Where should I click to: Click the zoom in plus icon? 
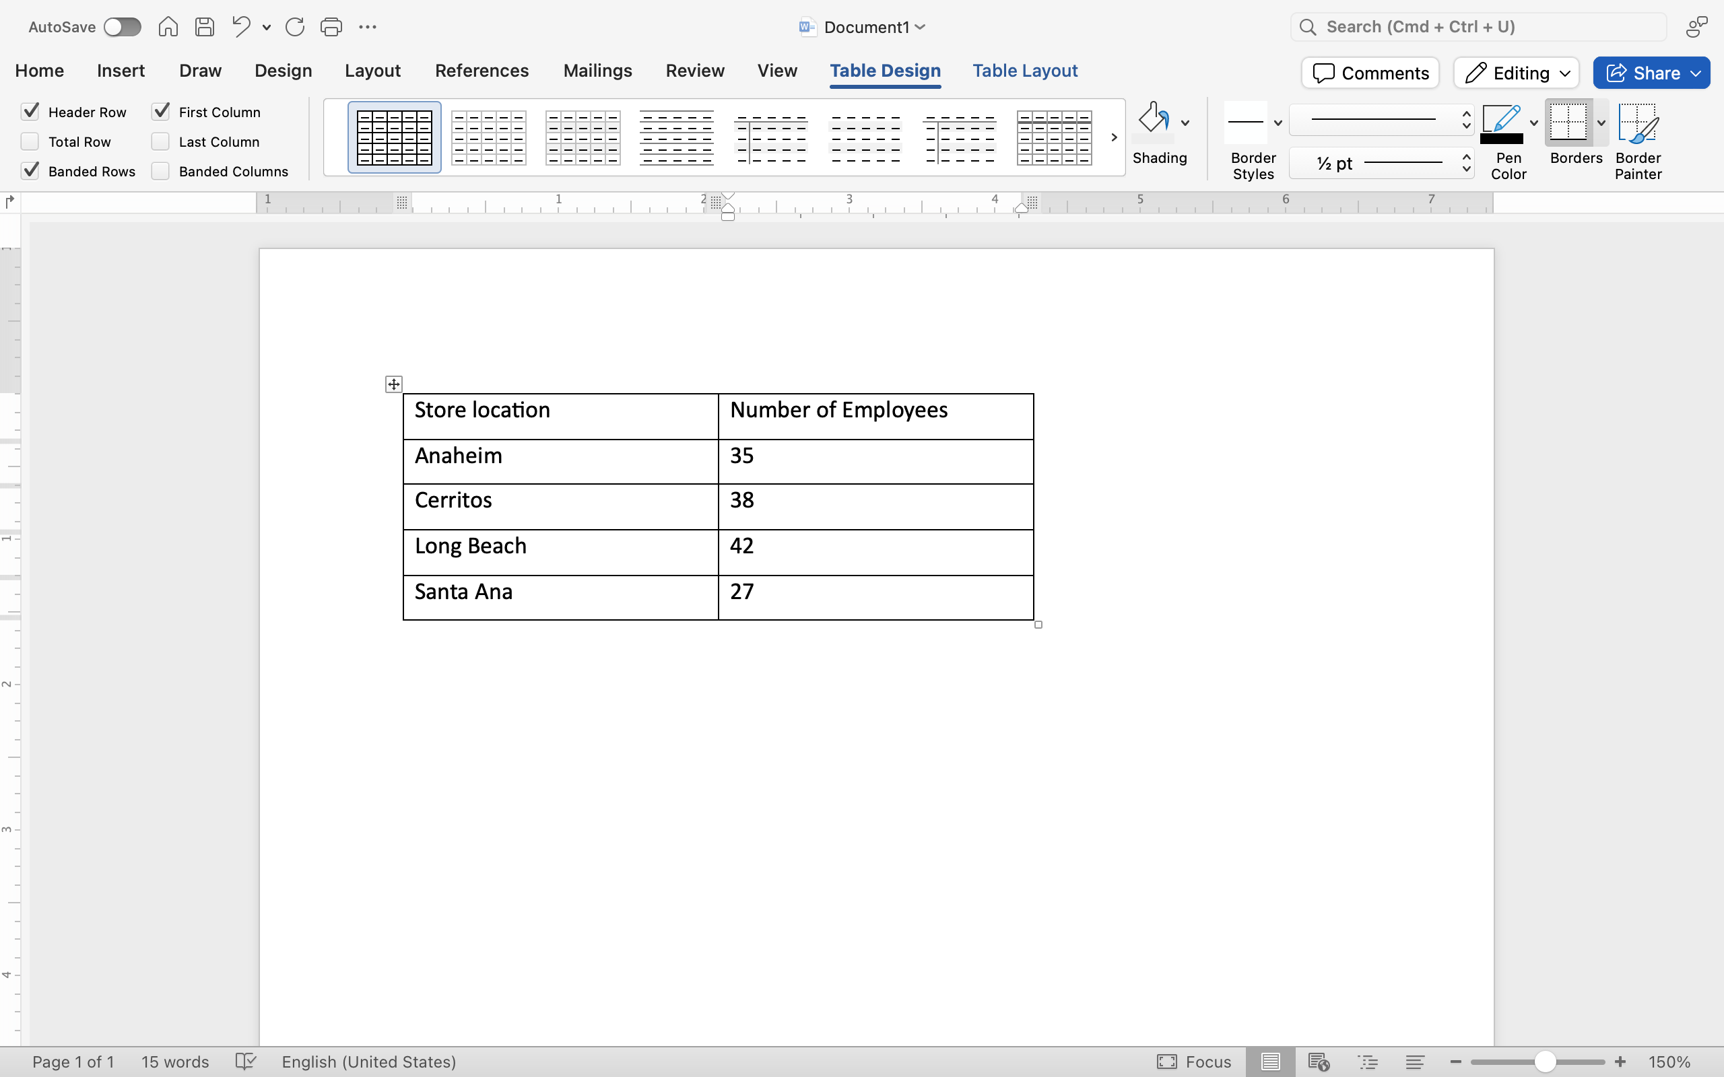pos(1620,1062)
